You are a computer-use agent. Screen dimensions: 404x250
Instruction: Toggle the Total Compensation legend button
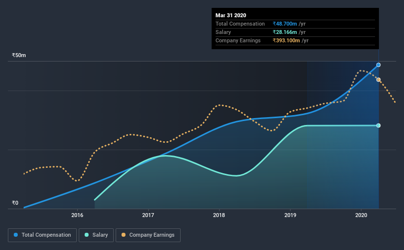[x=42, y=235]
